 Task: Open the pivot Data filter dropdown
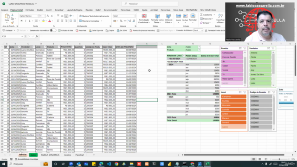point(199,47)
